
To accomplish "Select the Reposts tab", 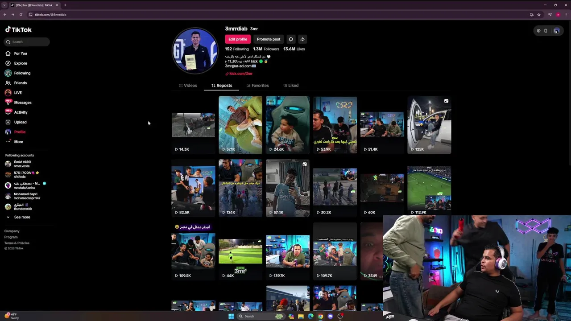I will coord(222,85).
